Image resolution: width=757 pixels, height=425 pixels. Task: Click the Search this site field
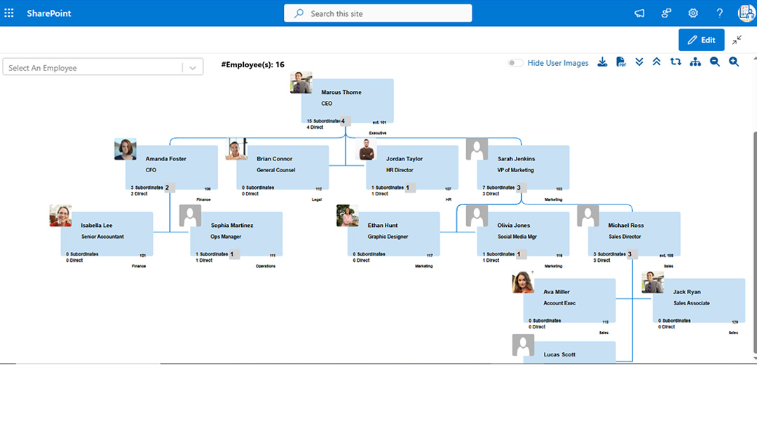tap(378, 13)
